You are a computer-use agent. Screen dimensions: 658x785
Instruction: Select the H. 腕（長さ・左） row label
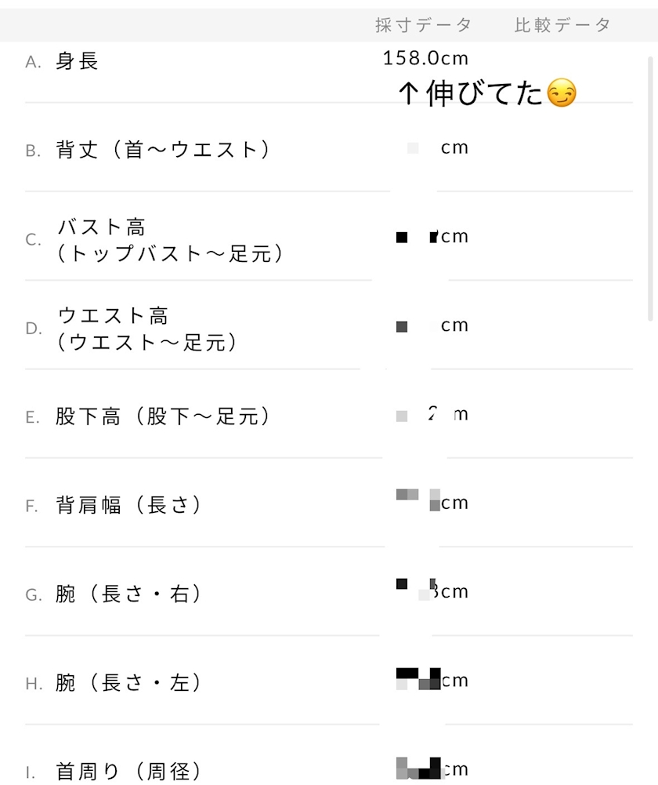(128, 683)
